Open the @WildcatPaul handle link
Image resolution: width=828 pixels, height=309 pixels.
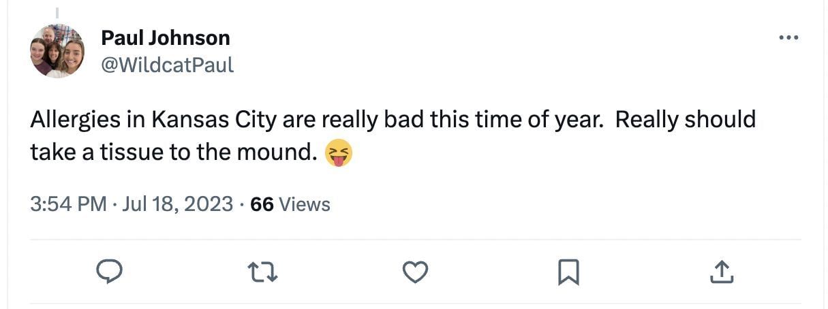(168, 65)
